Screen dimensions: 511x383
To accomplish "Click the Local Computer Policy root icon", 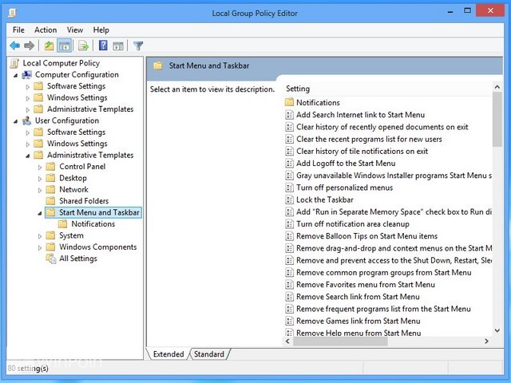I will click(x=14, y=63).
